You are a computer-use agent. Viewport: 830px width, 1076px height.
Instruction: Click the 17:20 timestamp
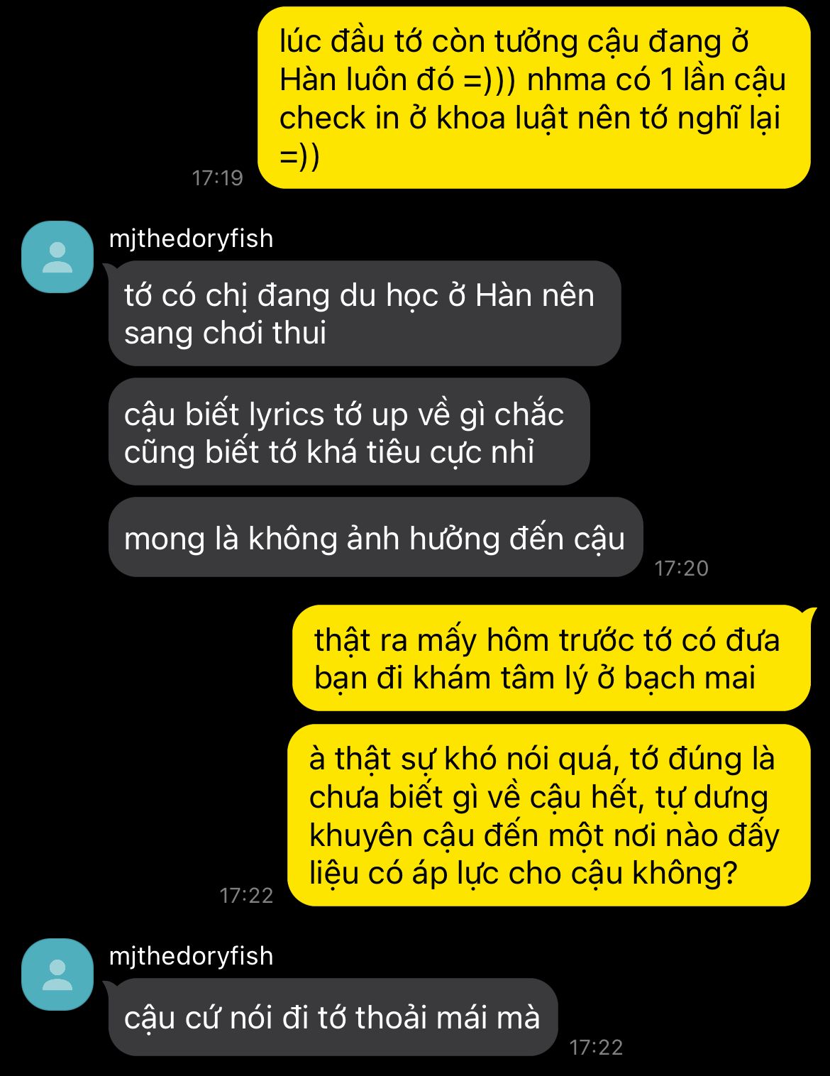click(682, 568)
